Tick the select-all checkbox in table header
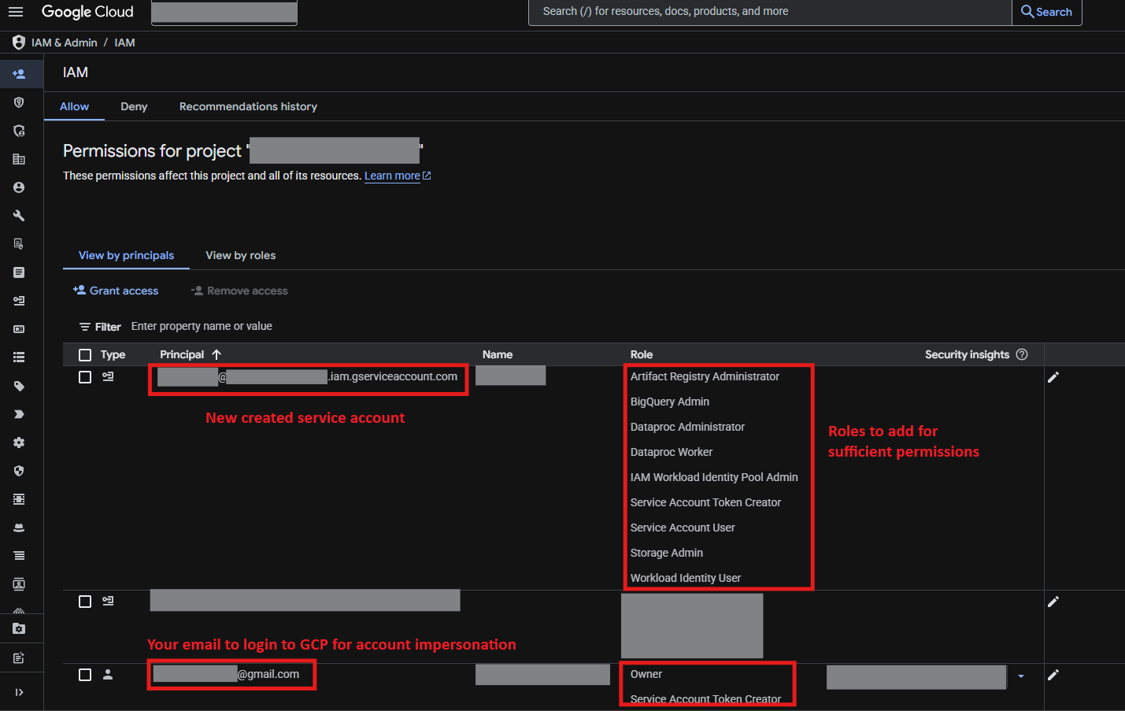Viewport: 1125px width, 711px height. [x=85, y=355]
